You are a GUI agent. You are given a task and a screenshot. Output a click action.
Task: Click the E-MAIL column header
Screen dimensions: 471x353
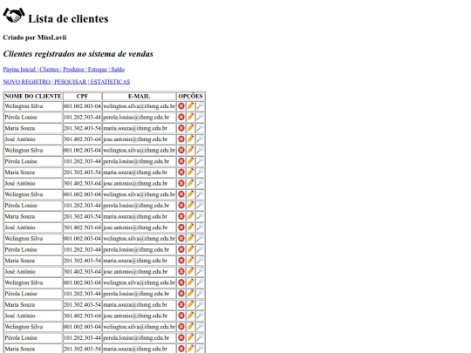coord(139,97)
